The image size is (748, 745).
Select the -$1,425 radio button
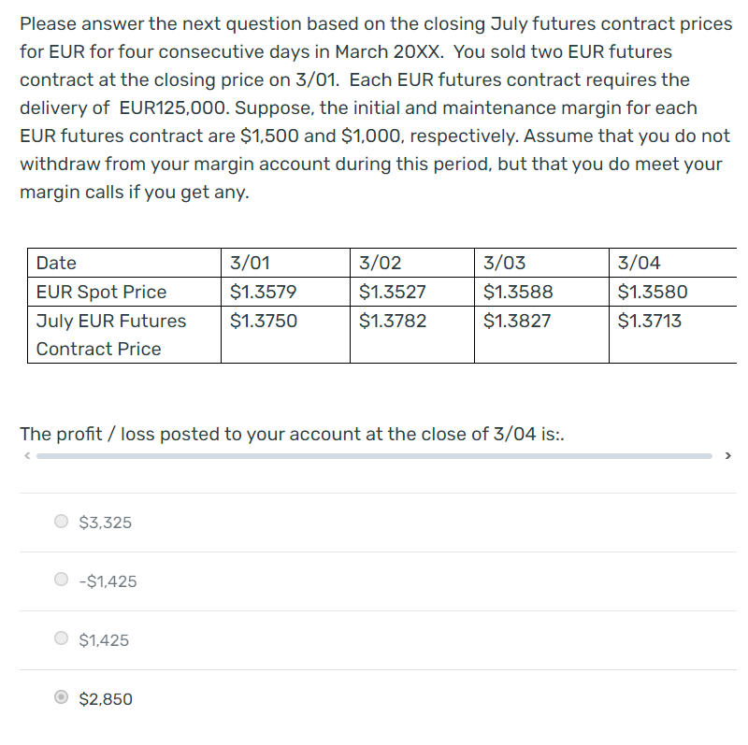click(x=60, y=580)
